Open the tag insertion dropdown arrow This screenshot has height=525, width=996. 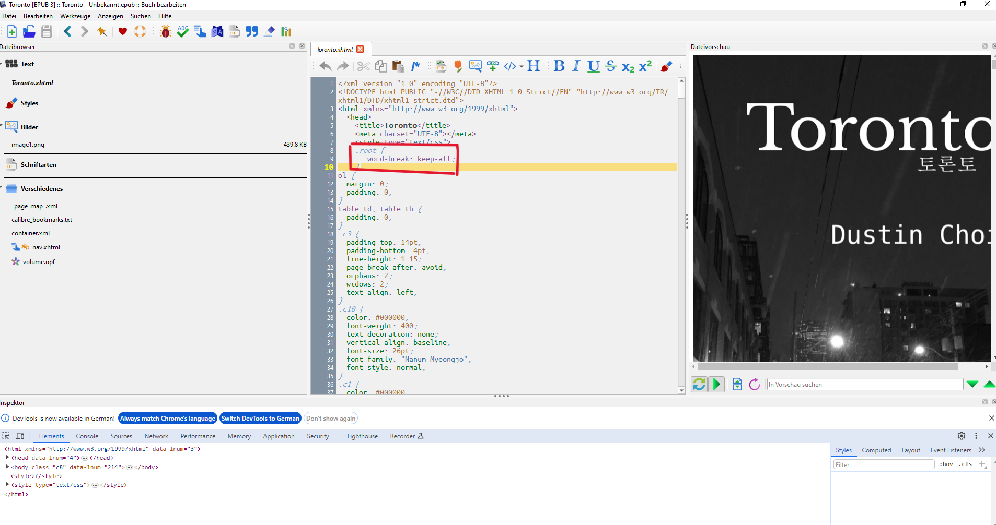(x=522, y=66)
